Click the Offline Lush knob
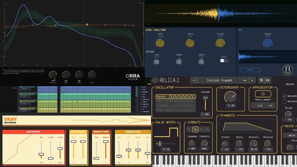The height and width of the screenshot is (167, 297). pyautogui.click(x=156, y=62)
